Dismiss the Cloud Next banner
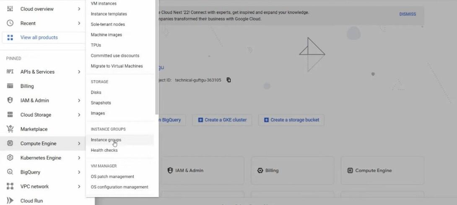The width and height of the screenshot is (457, 205). pyautogui.click(x=408, y=14)
